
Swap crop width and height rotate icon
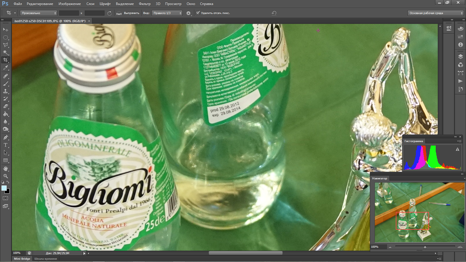[x=110, y=13]
